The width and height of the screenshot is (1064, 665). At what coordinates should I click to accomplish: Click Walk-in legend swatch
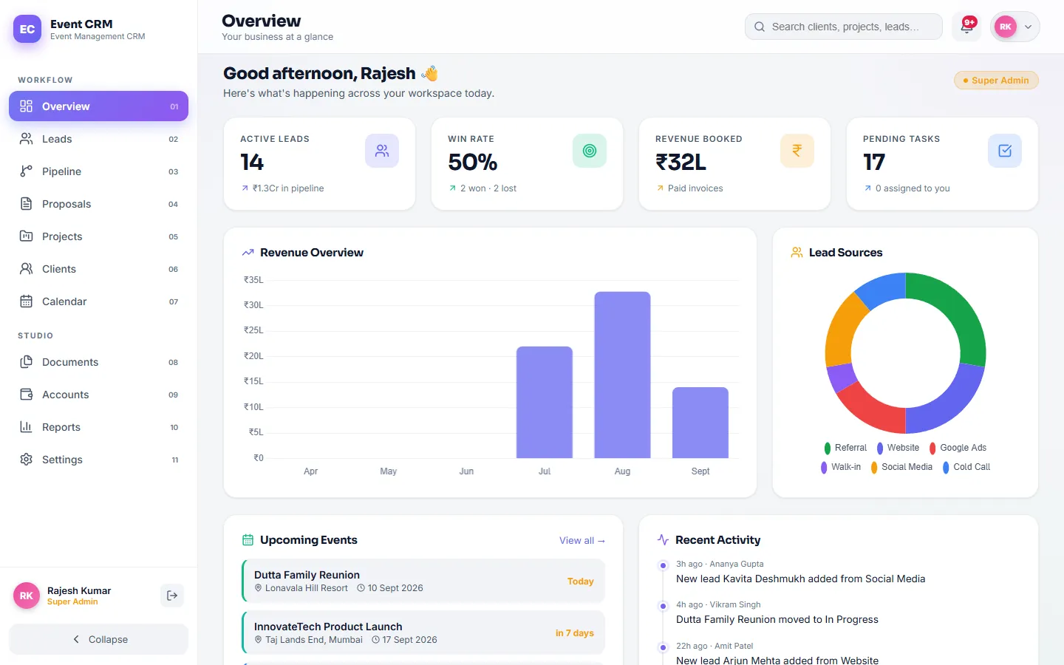coord(824,467)
